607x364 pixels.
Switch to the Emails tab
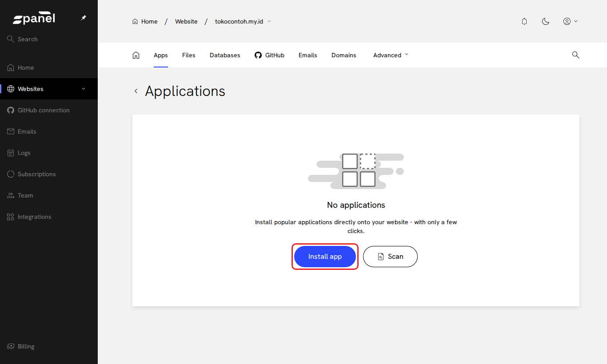[x=308, y=55]
